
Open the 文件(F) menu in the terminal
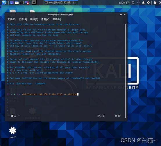point(12,19)
